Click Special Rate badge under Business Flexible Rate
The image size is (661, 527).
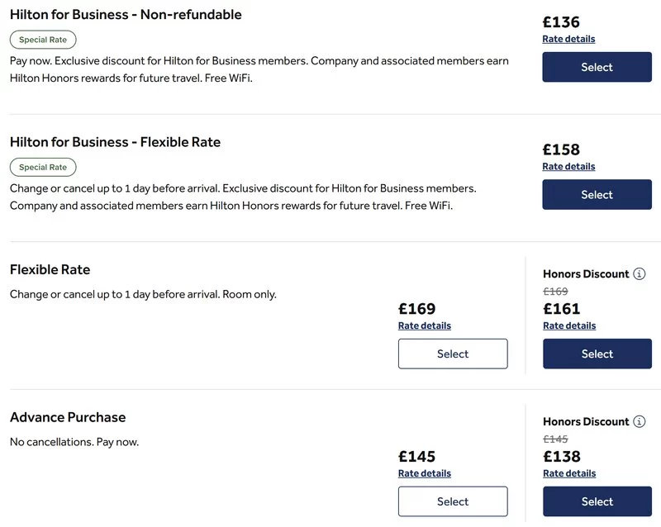[43, 167]
